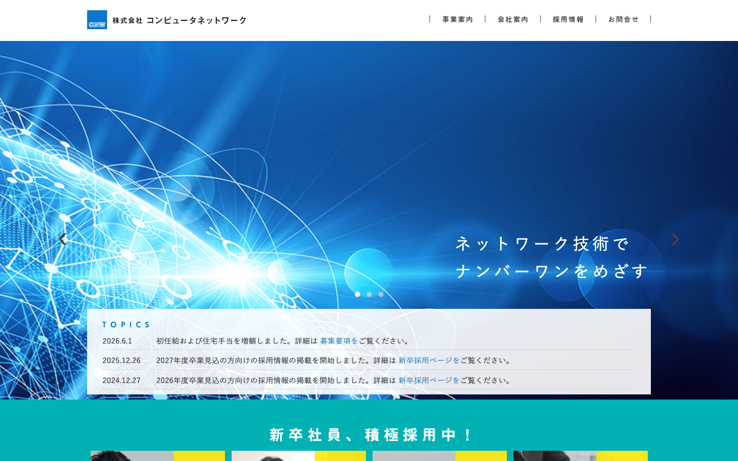The image size is (738, 461).
Task: Select the first carousel pagination dot
Action: [x=357, y=294]
